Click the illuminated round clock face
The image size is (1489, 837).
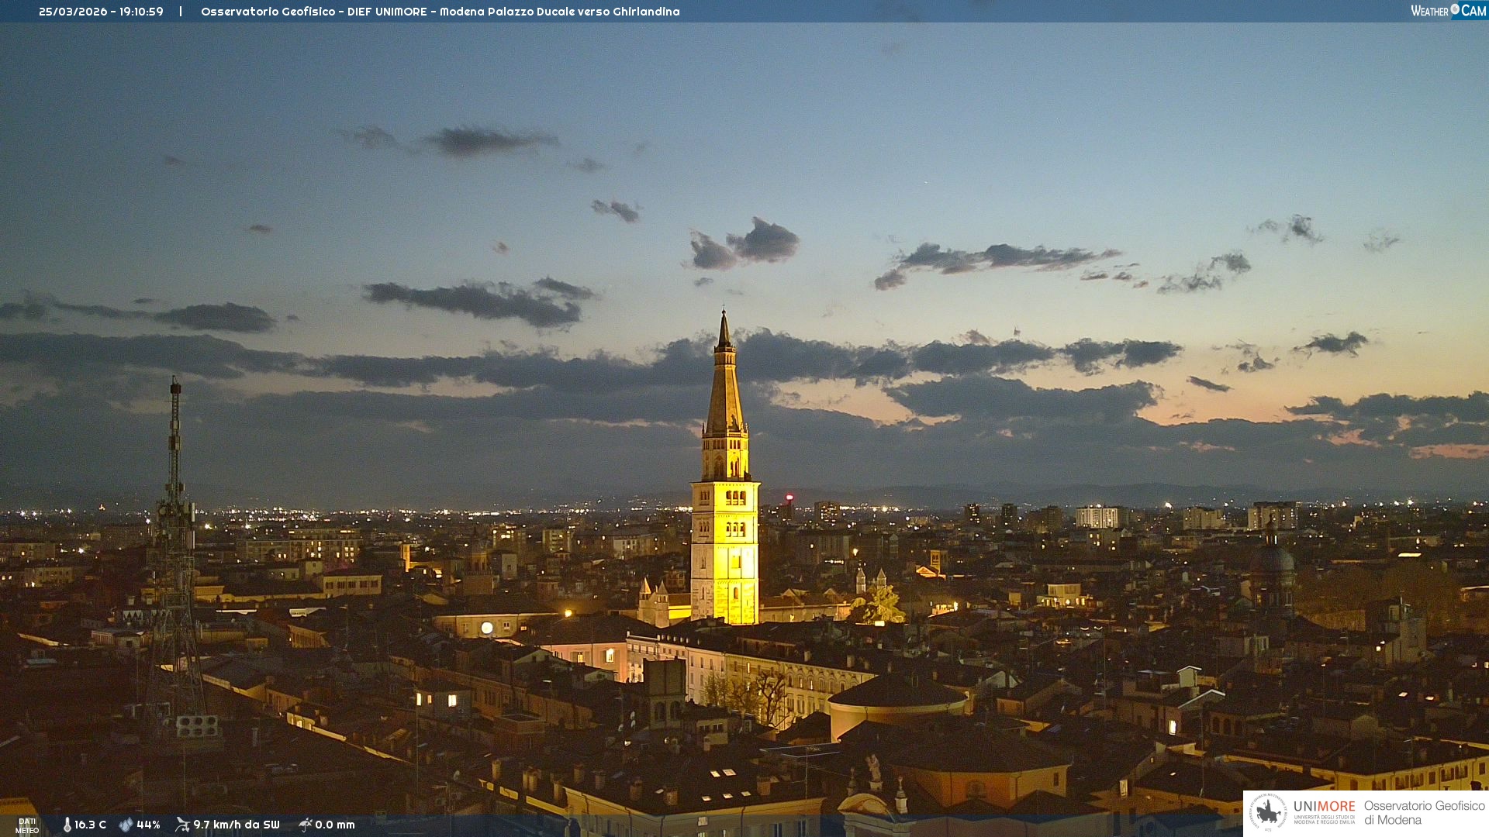tap(487, 628)
